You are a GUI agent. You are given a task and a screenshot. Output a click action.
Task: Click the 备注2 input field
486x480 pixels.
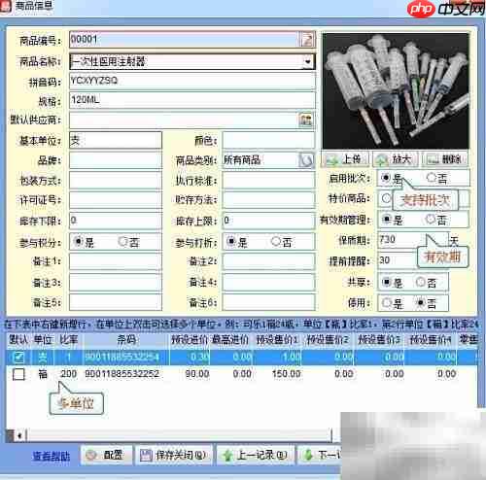(268, 261)
